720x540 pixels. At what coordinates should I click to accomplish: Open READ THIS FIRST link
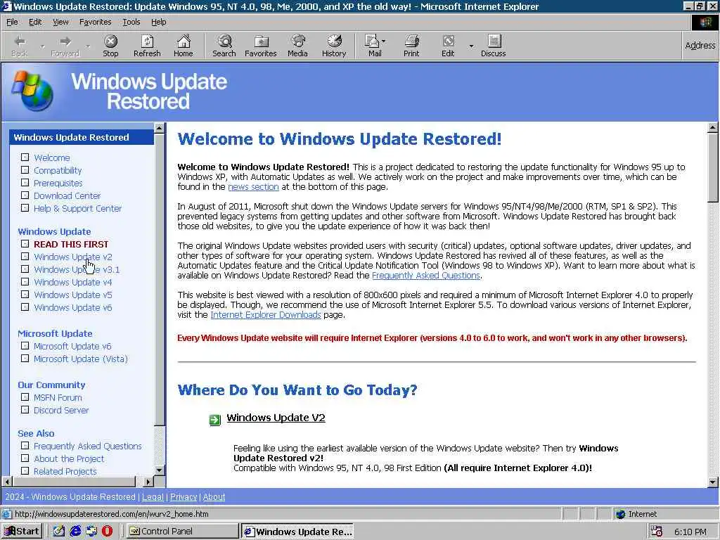click(x=71, y=244)
